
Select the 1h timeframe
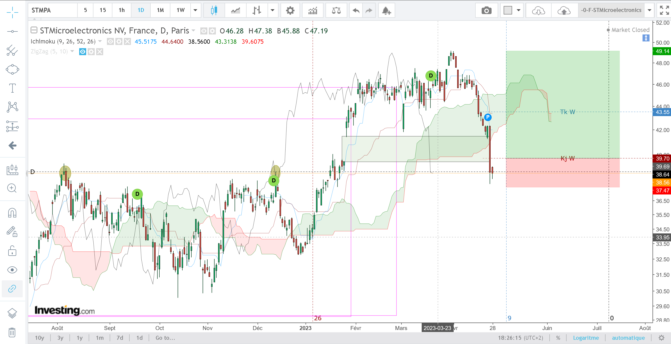(x=122, y=10)
